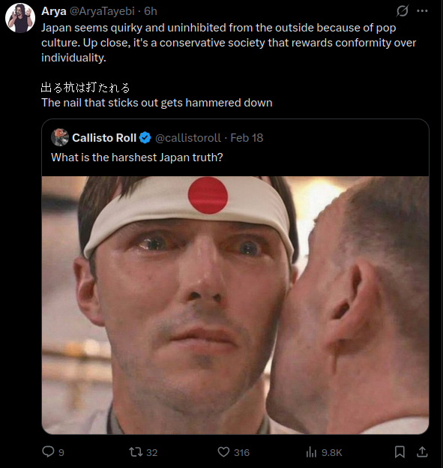Click the 6h timestamp

click(x=151, y=11)
